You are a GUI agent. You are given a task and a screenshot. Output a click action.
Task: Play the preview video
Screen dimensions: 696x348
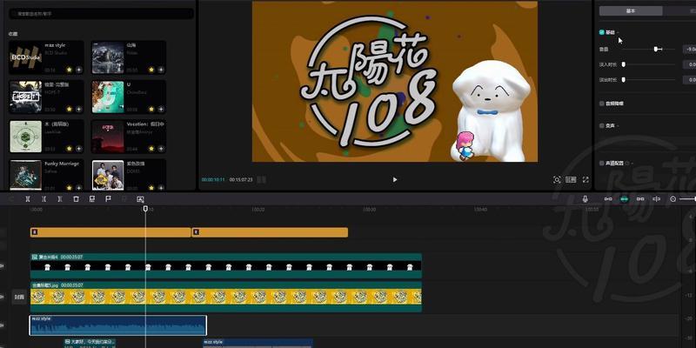click(x=395, y=179)
